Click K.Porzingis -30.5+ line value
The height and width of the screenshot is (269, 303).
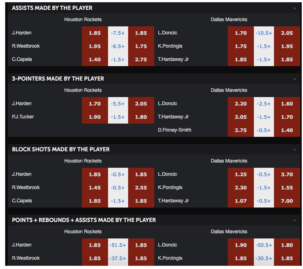(264, 258)
